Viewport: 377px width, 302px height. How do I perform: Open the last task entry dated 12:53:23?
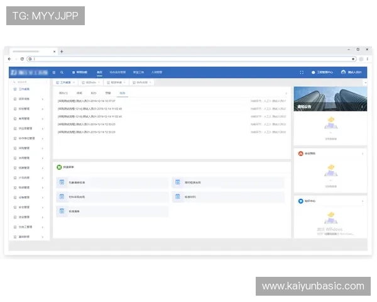pos(87,132)
